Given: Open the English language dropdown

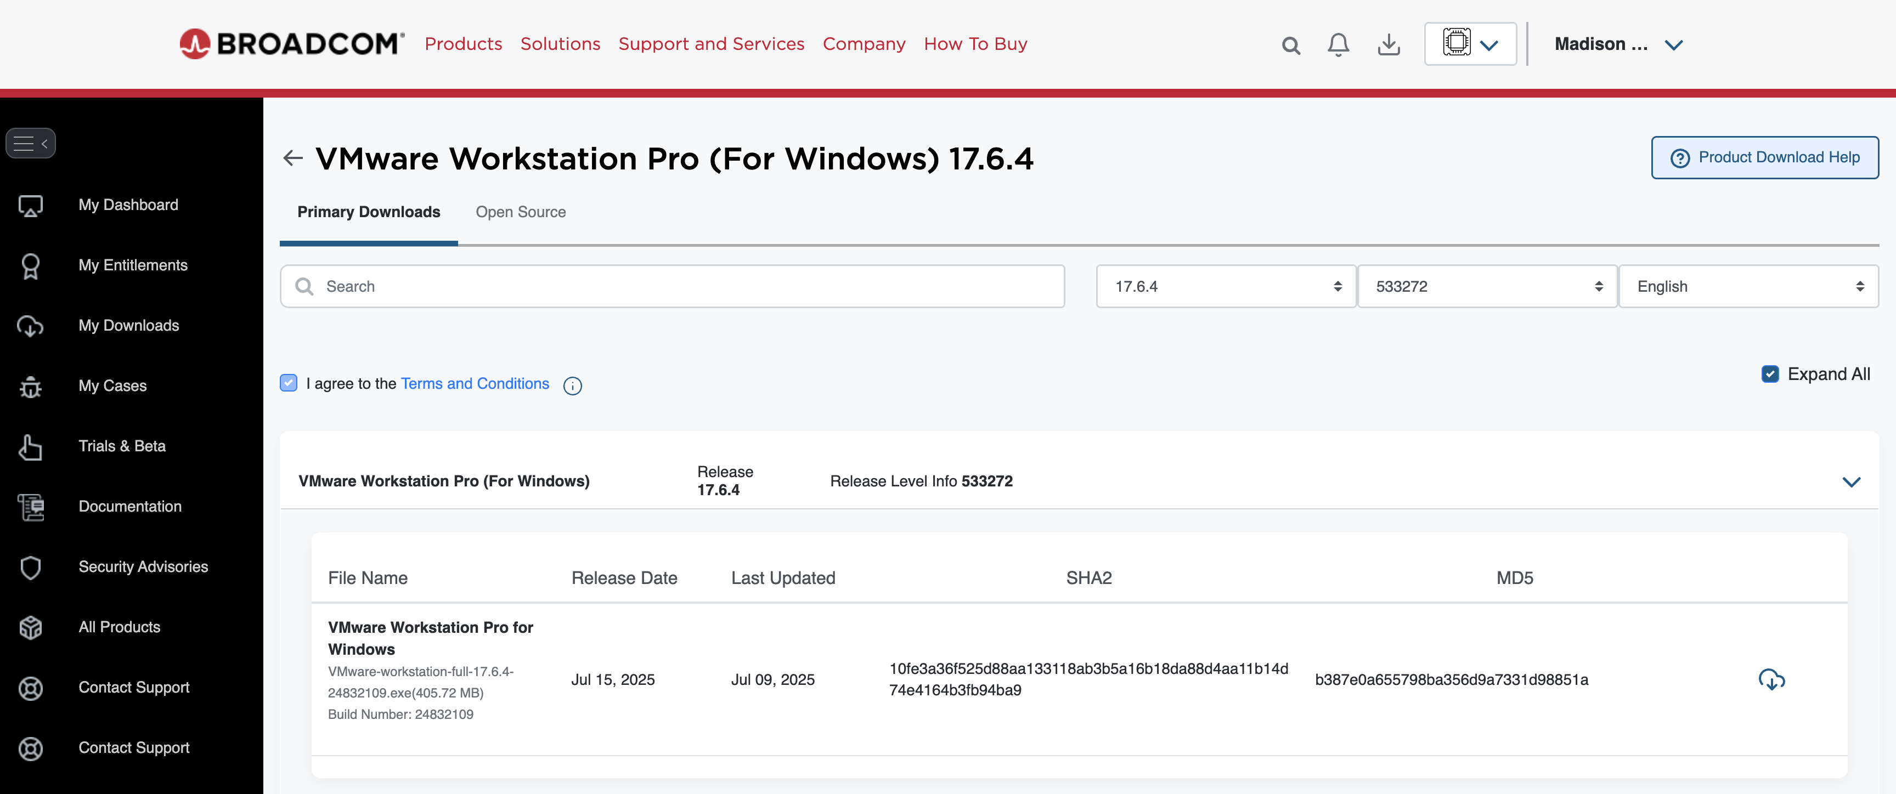Looking at the screenshot, I should tap(1747, 286).
